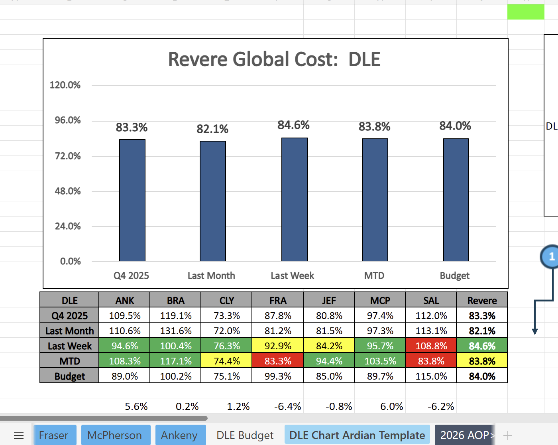Switch to the DLE Budget tab
The width and height of the screenshot is (558, 445).
coord(245,435)
